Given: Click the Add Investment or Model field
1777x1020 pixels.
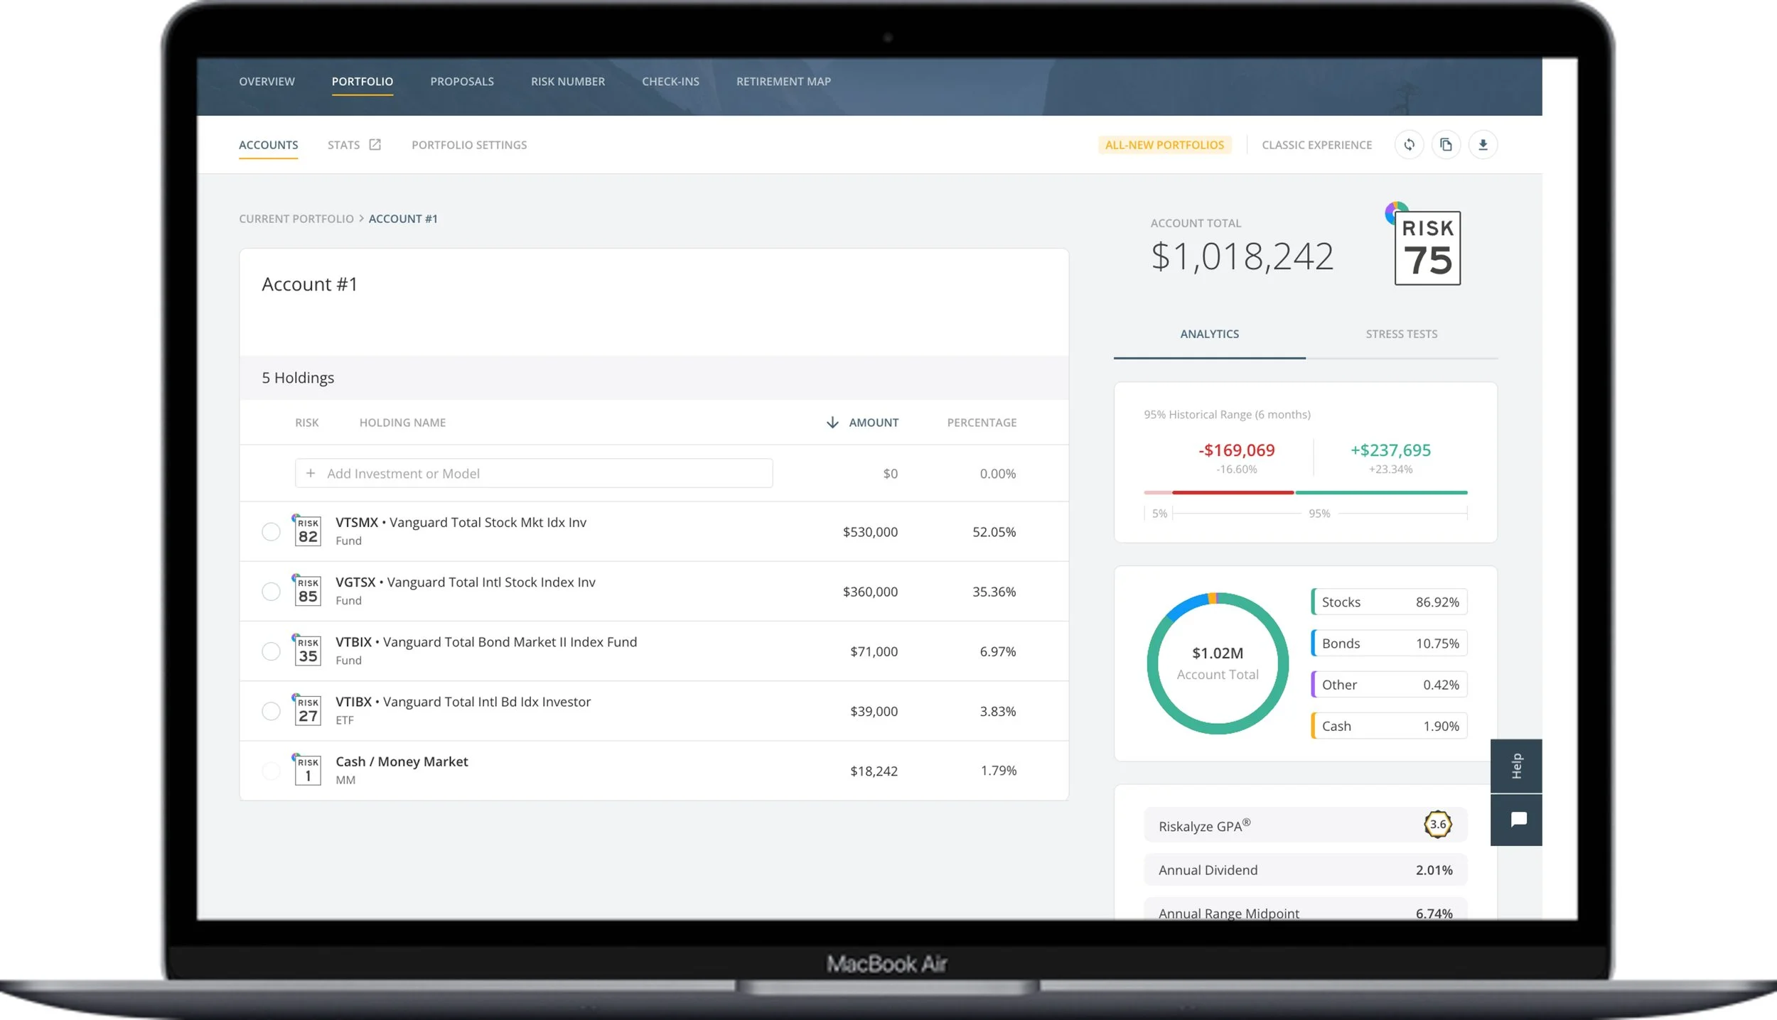Looking at the screenshot, I should coord(533,474).
